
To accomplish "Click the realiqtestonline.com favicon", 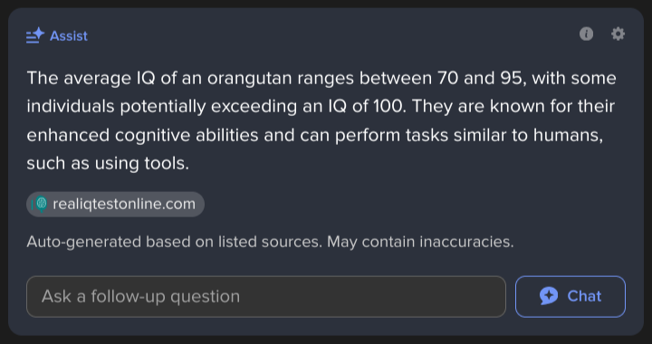I will click(x=41, y=204).
